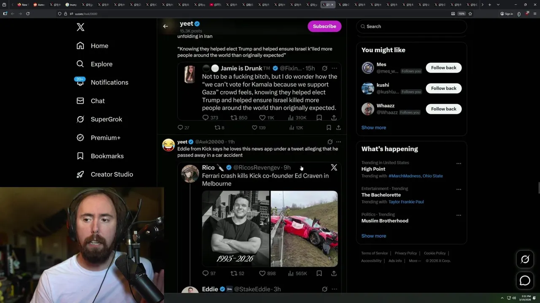Share the Jamie is Drunk post

[334, 118]
